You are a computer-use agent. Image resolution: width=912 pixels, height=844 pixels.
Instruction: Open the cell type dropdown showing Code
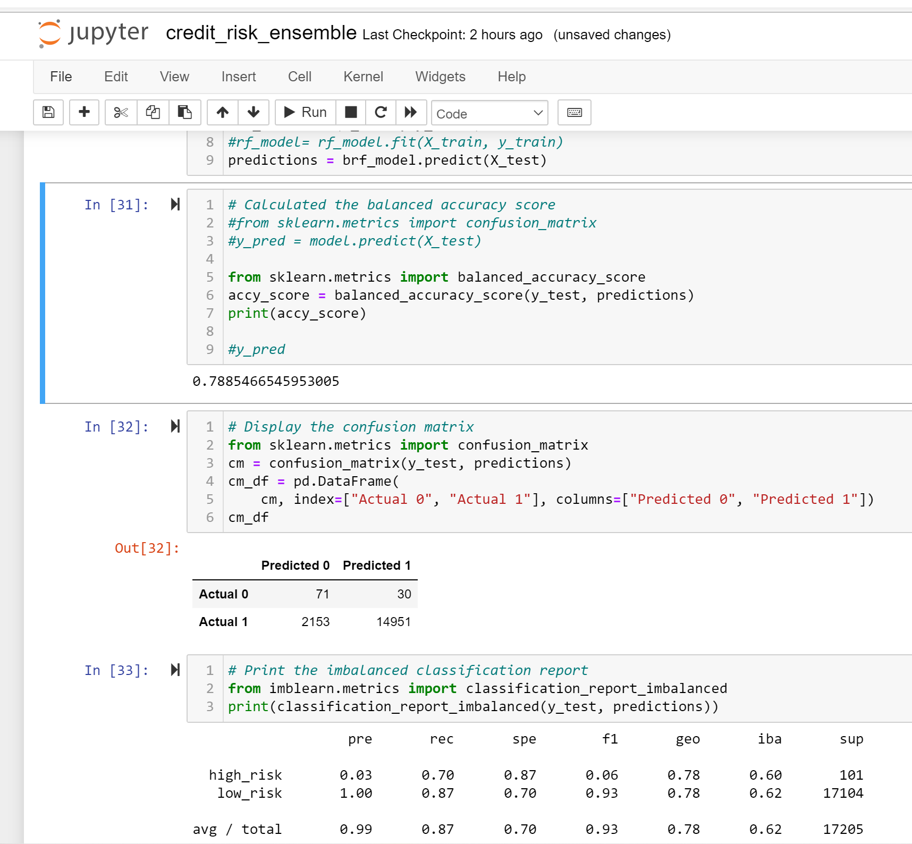coord(488,113)
